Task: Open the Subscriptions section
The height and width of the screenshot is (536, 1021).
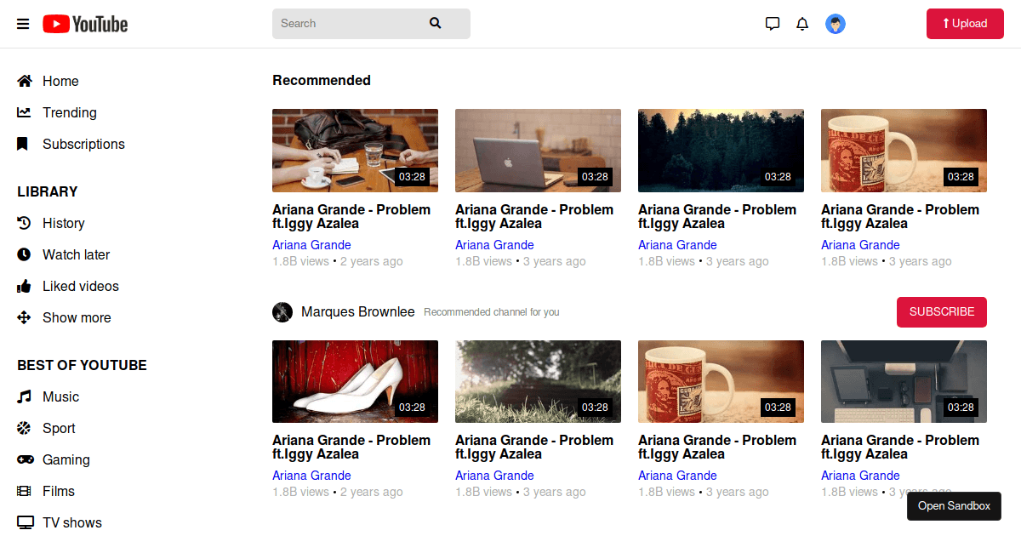Action: coord(24,144)
